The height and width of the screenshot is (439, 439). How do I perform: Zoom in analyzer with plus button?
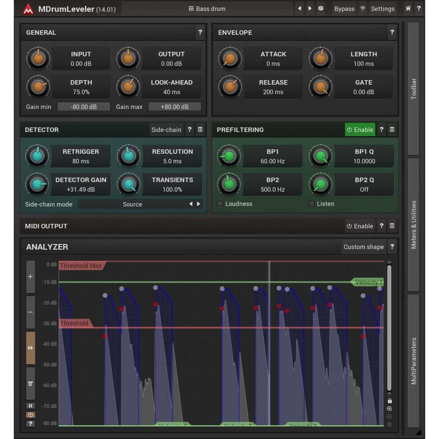(x=30, y=277)
